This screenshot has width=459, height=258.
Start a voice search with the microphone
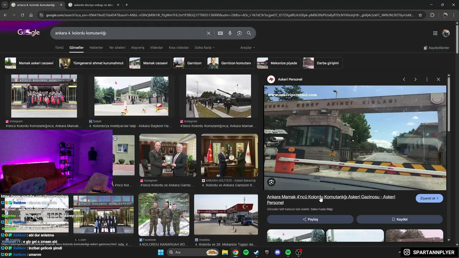click(x=230, y=33)
